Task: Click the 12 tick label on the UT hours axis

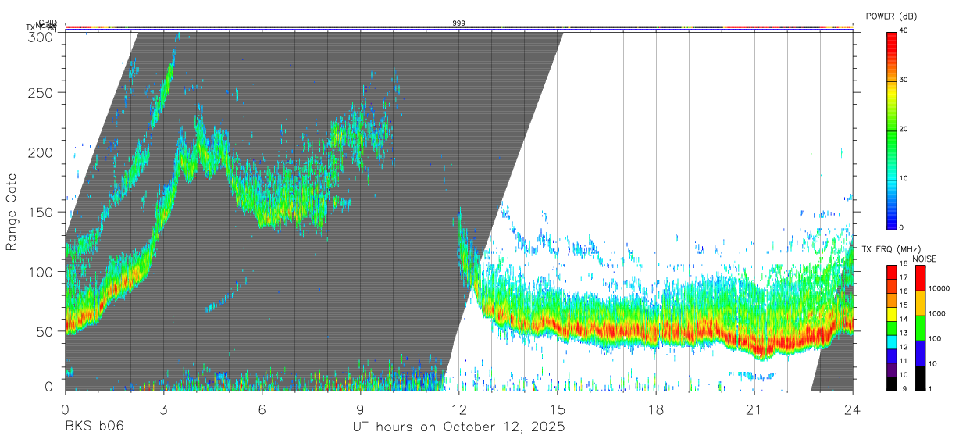Action: click(x=458, y=409)
